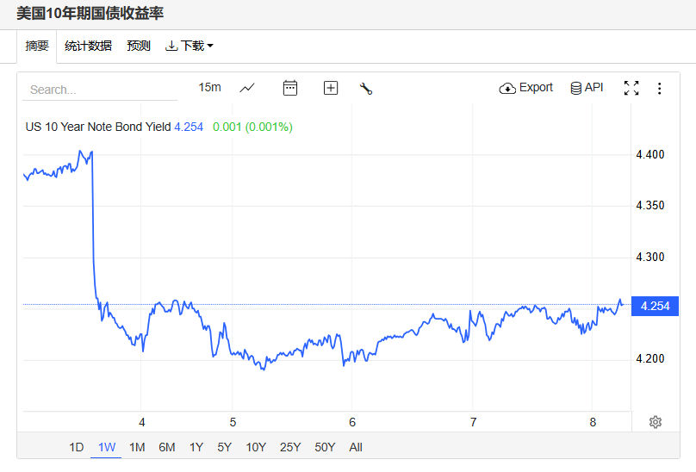This screenshot has width=696, height=472.
Task: Switch to the 统计数据 tab
Action: click(x=88, y=46)
